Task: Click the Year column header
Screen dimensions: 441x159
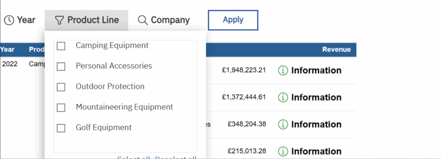Action: pos(7,50)
